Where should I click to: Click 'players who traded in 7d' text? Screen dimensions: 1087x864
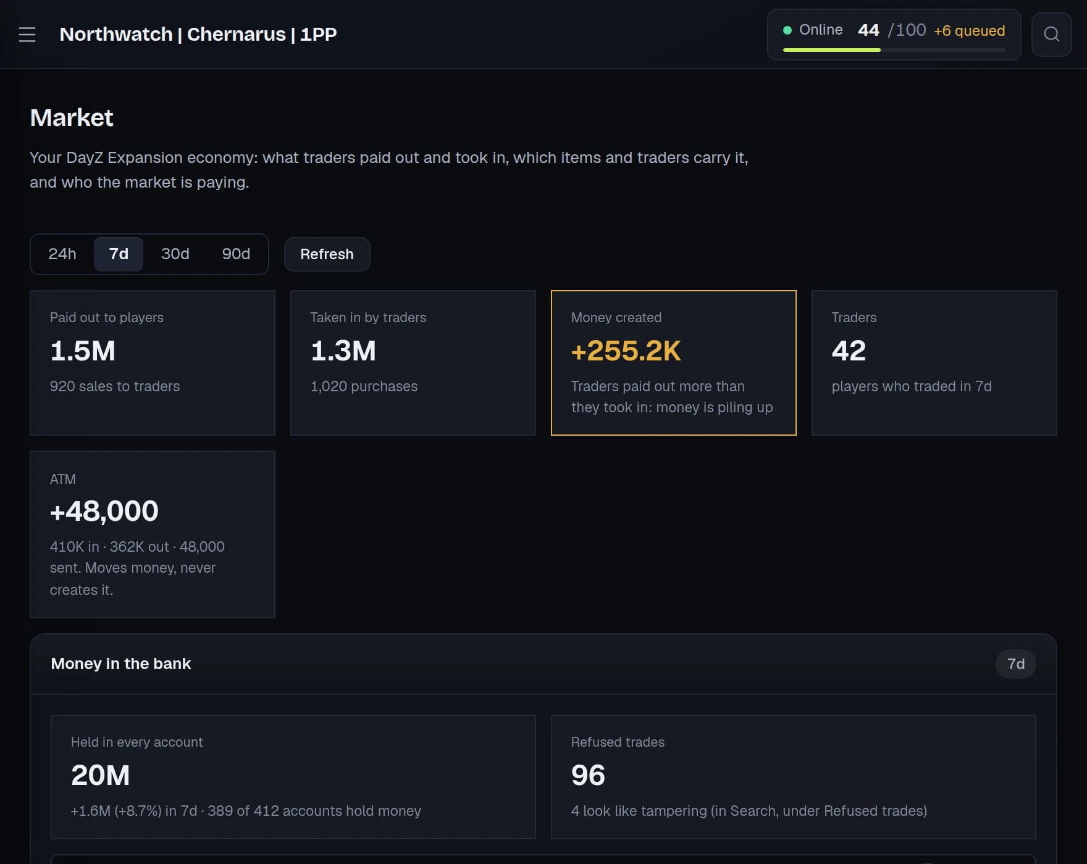[912, 386]
